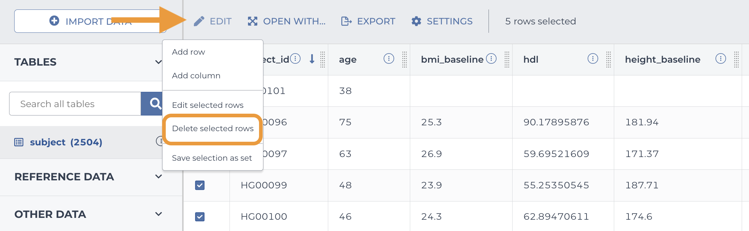
Task: Uncheck the HG00099 row checkbox
Action: [200, 185]
